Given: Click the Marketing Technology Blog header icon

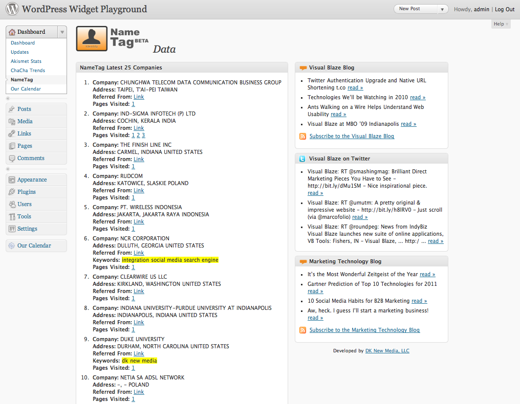Looking at the screenshot, I should pyautogui.click(x=303, y=261).
